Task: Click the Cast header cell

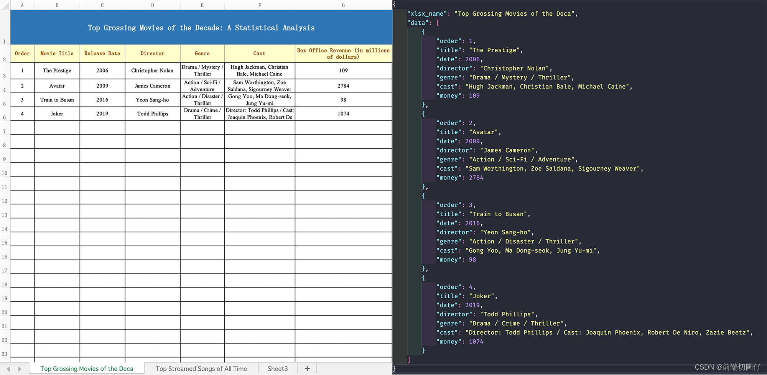Action: coord(260,54)
